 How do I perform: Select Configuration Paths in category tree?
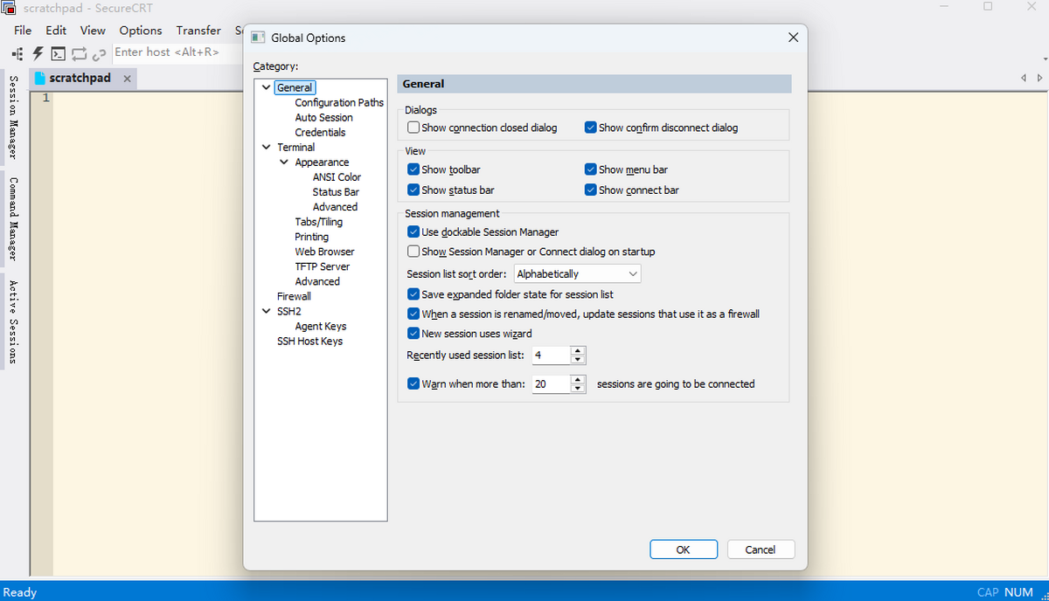339,102
